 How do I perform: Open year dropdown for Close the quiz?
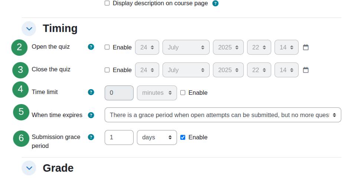pos(228,70)
